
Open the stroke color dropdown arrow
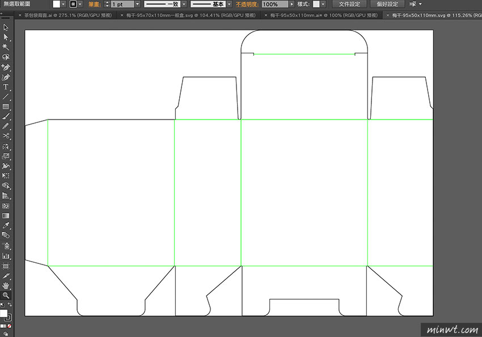(80, 4)
